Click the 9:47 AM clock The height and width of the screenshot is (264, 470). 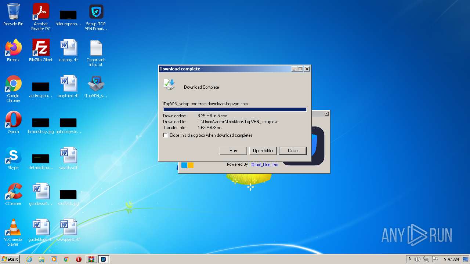[451, 259]
